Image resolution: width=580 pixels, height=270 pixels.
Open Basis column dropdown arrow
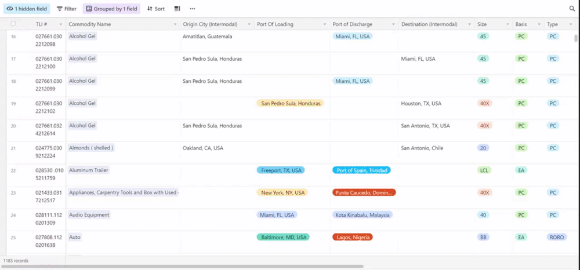[x=539, y=24]
